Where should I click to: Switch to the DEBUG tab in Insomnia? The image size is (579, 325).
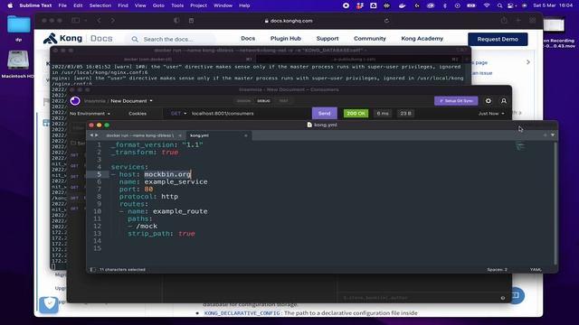point(263,101)
